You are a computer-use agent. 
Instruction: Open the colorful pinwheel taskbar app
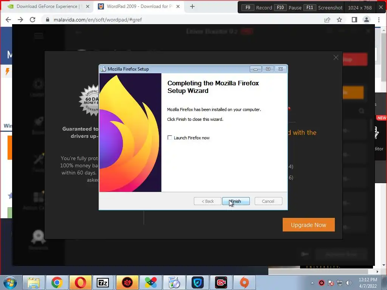click(151, 282)
